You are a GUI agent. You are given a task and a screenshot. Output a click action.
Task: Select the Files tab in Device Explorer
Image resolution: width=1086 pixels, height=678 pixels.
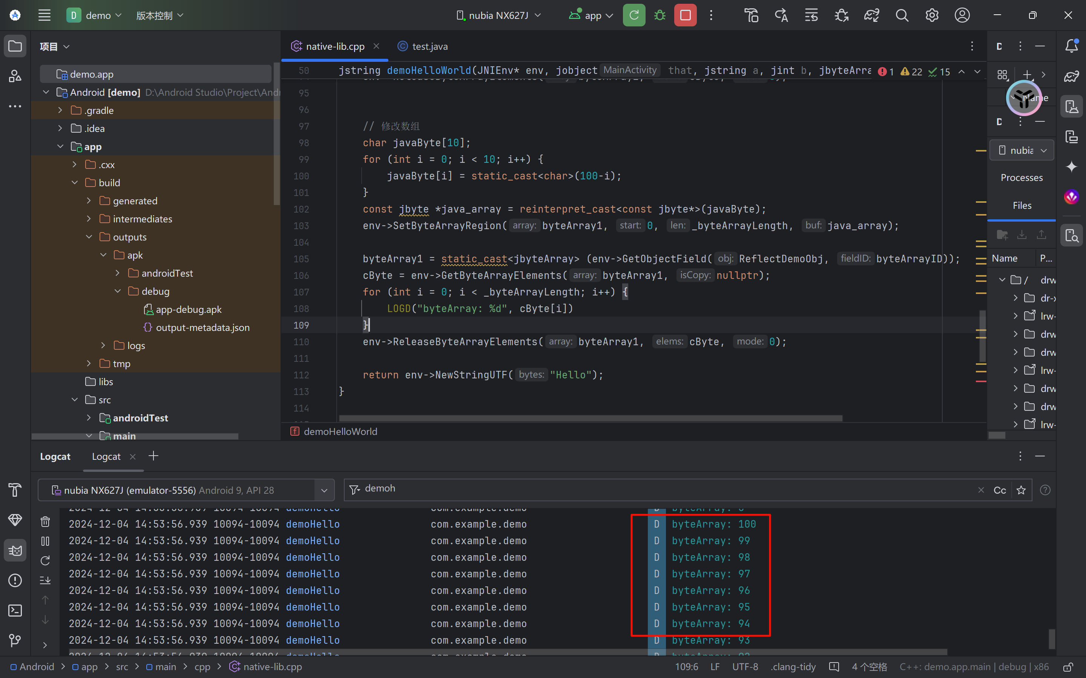pyautogui.click(x=1022, y=205)
